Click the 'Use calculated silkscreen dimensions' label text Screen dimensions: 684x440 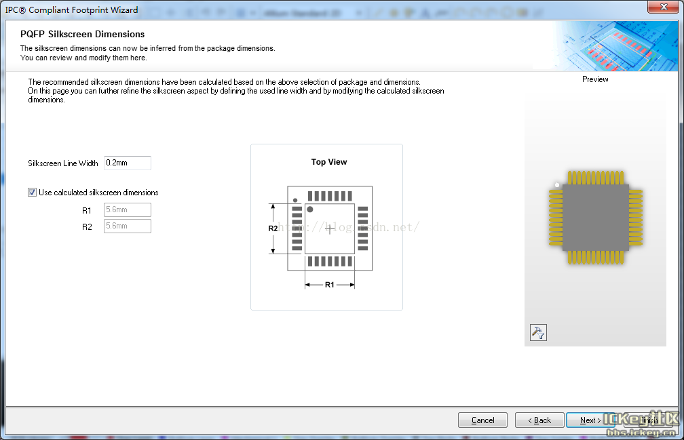[x=98, y=193]
